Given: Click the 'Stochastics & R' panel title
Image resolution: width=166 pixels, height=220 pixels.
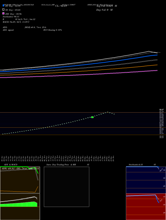Looking at the screenshot, I should click(135, 165).
